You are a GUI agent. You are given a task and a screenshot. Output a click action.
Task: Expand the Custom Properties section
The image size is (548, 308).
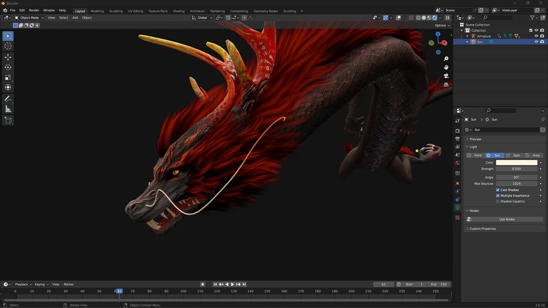(x=483, y=229)
